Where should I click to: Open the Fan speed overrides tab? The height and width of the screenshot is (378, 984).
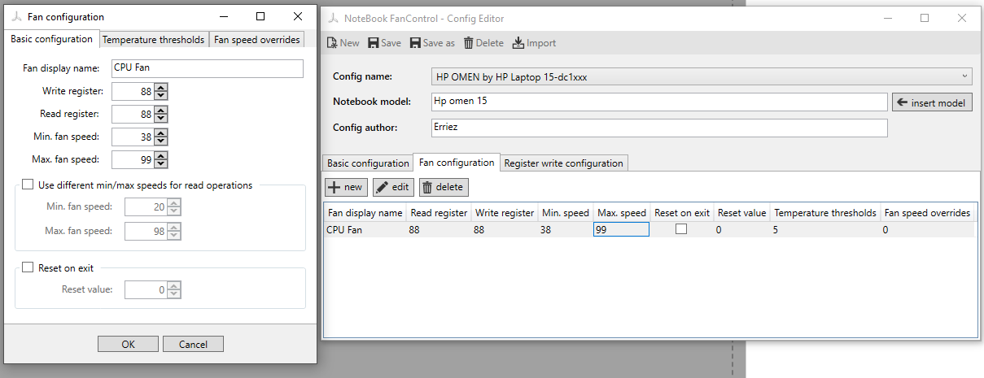(257, 40)
